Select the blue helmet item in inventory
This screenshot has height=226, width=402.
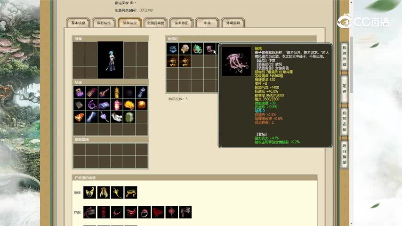pyautogui.click(x=173, y=49)
